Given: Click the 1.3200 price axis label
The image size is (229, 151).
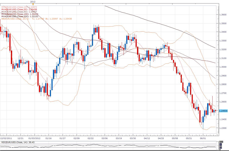Looking at the screenshot, I should point(223,50).
